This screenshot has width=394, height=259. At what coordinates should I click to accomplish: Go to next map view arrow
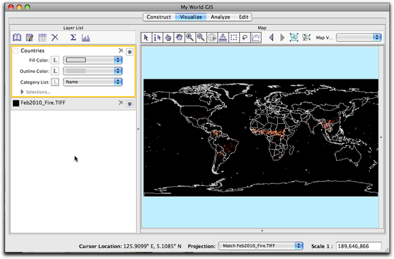pyautogui.click(x=282, y=38)
